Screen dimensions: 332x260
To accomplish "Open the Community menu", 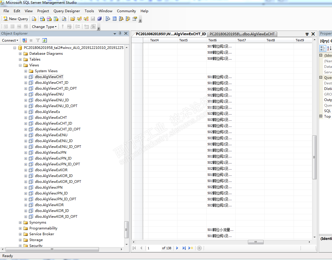I will pos(126,11).
